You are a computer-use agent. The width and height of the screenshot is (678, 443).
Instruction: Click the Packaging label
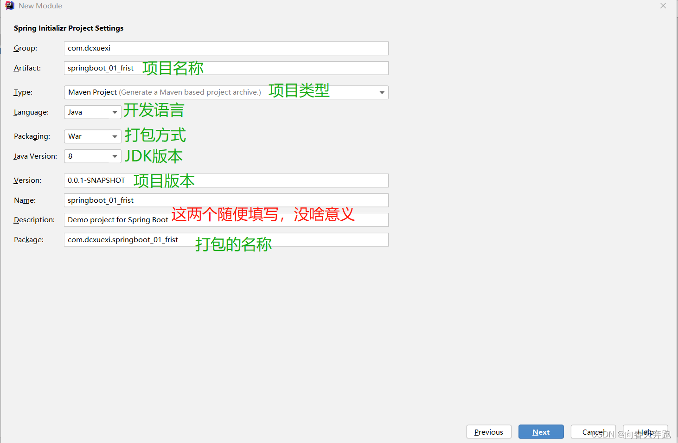[x=32, y=136]
